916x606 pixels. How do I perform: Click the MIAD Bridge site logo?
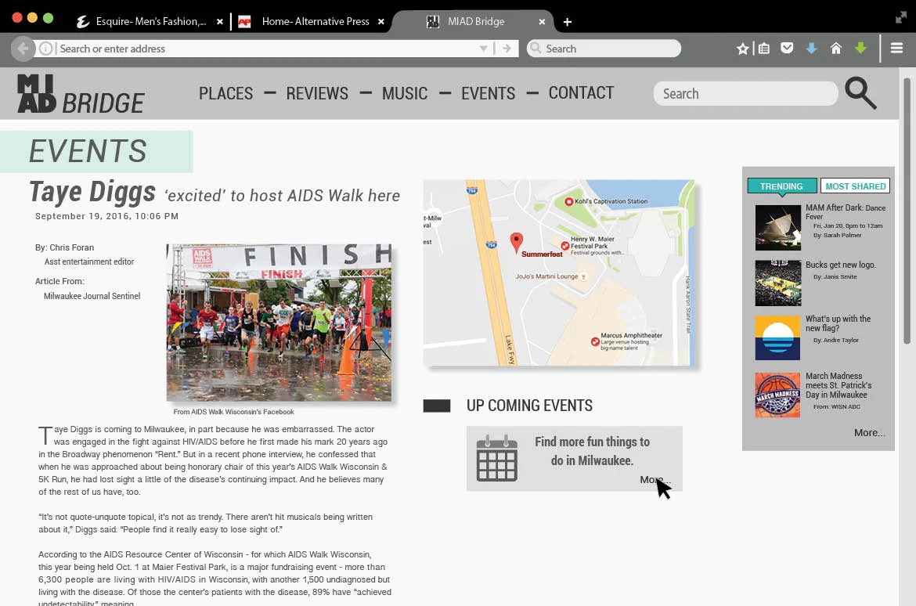pos(81,94)
